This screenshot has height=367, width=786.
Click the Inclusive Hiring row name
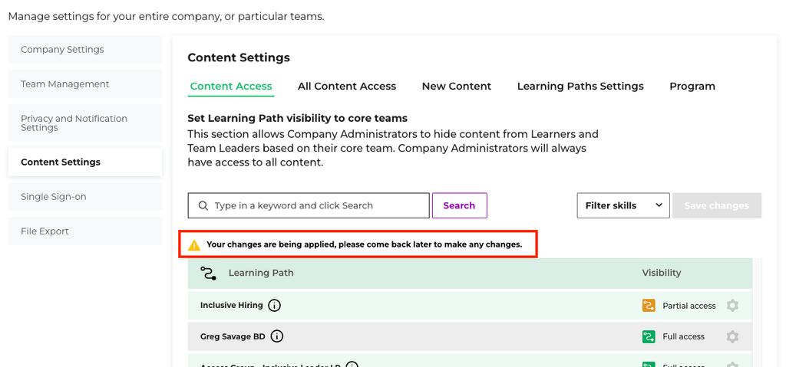232,305
